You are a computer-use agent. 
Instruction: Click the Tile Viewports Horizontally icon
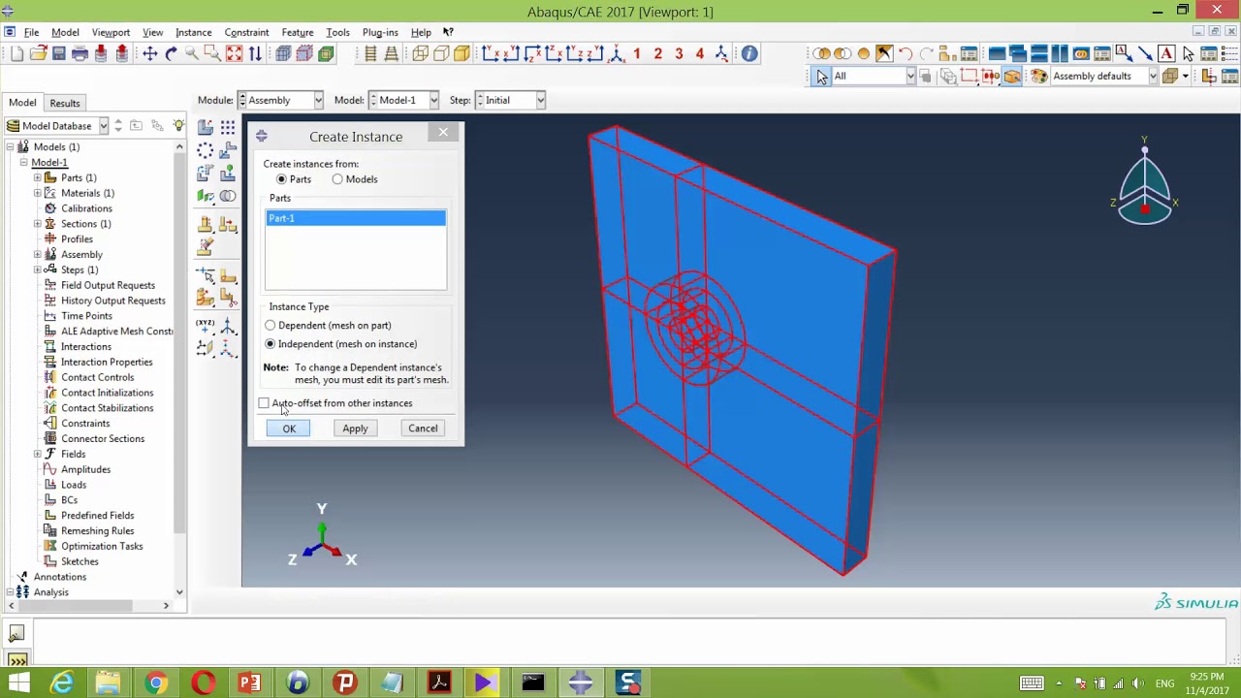(1038, 54)
